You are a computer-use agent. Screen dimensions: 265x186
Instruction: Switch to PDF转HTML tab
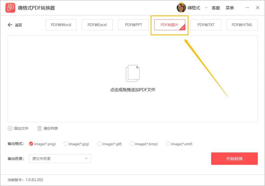click(242, 25)
